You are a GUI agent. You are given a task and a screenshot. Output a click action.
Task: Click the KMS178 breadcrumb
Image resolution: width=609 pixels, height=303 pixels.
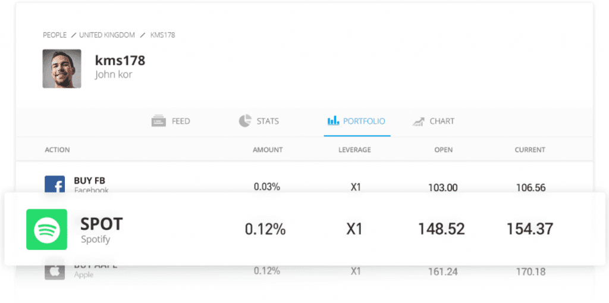pos(163,35)
